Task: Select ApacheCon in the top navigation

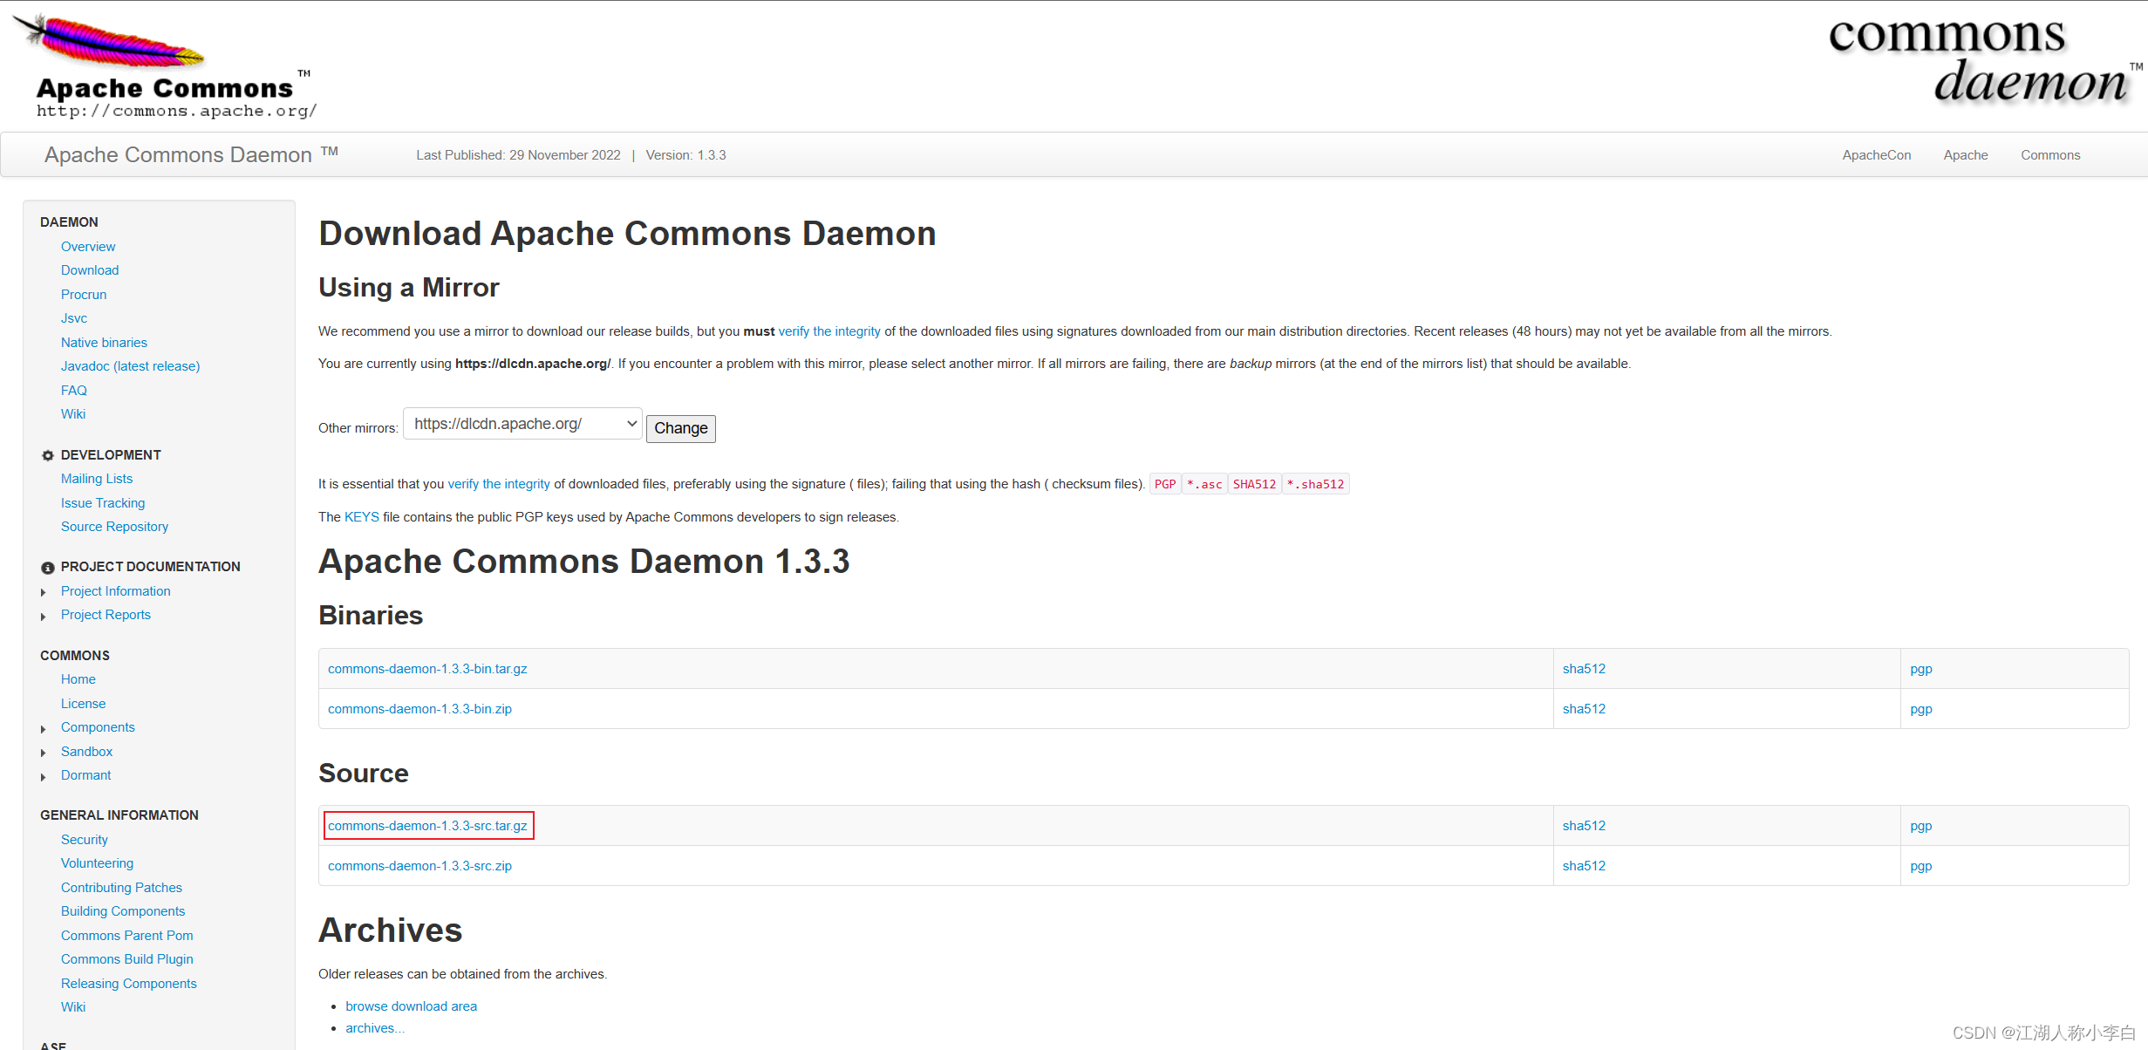Action: [1876, 155]
